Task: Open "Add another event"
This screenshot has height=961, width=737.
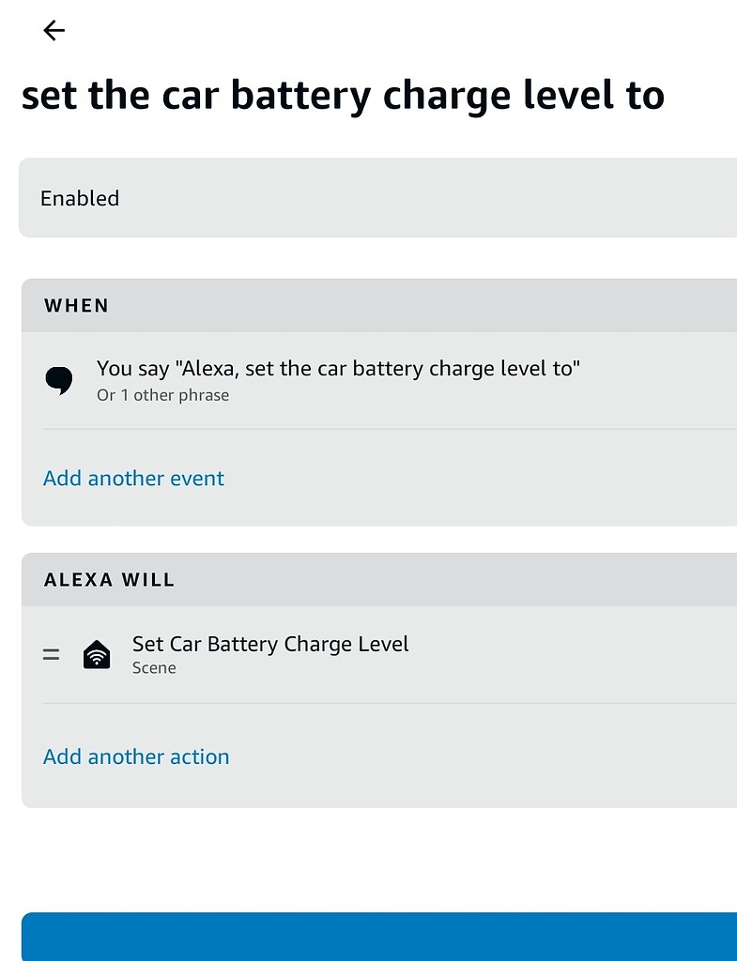Action: coord(132,478)
